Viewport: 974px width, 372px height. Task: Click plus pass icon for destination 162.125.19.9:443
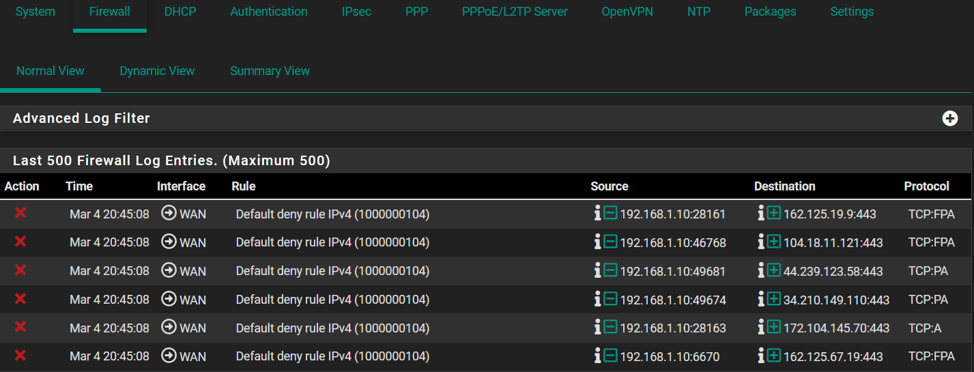(x=773, y=214)
